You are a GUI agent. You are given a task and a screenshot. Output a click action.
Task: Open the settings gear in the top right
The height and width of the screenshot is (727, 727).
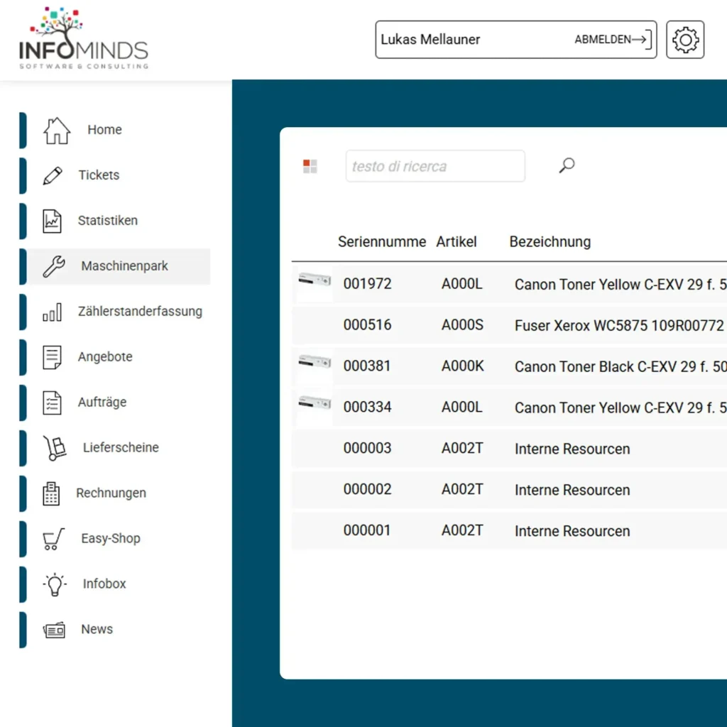(x=684, y=40)
